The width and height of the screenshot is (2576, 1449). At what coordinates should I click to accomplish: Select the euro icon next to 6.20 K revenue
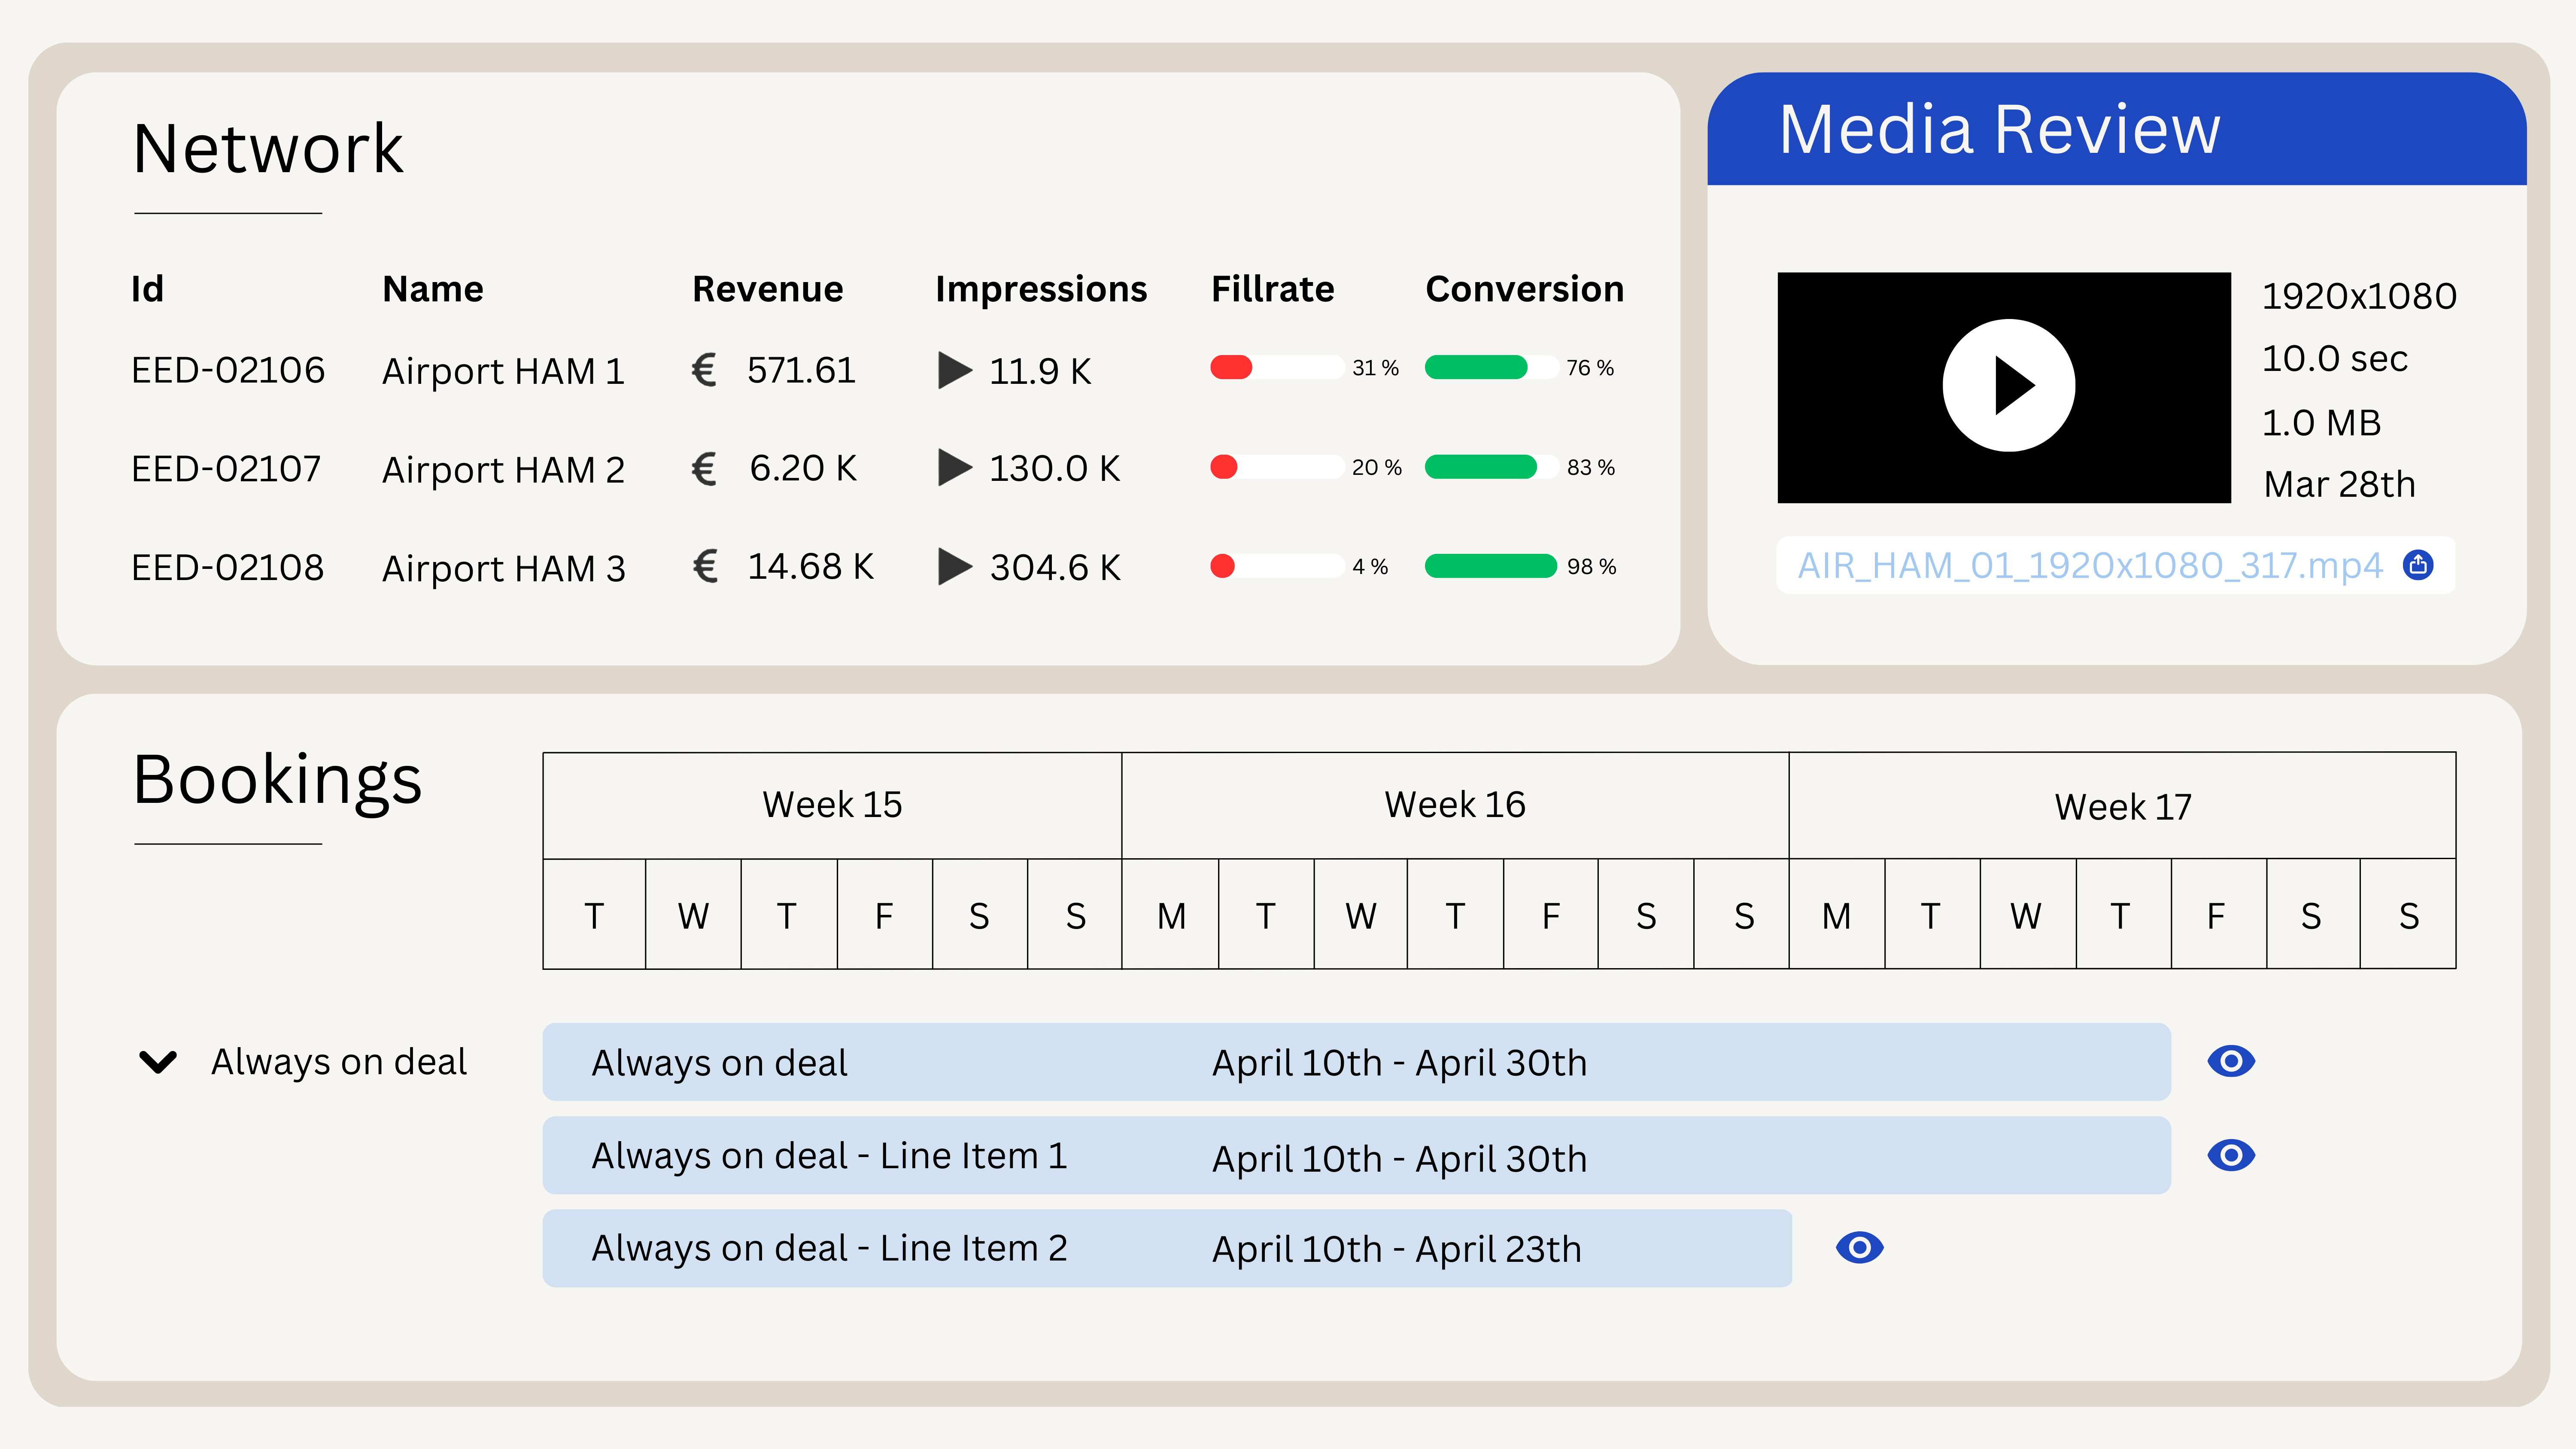[x=706, y=467]
